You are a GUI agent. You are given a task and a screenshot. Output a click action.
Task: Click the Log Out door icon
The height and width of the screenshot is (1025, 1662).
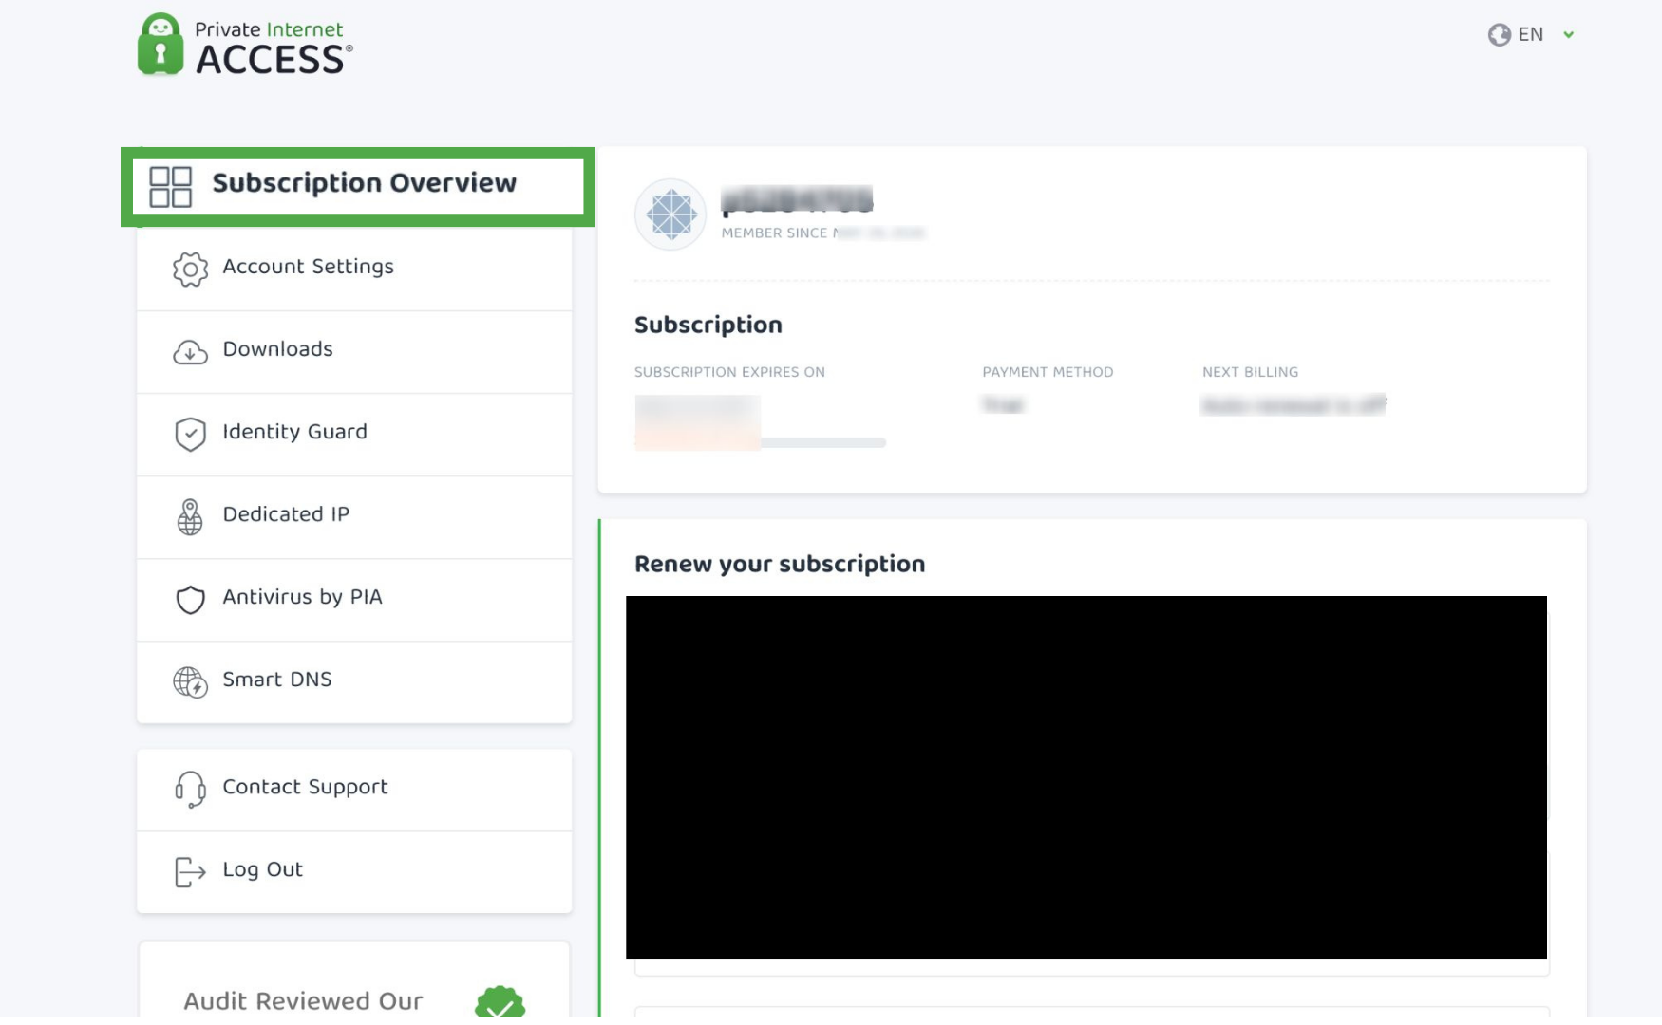click(x=190, y=872)
